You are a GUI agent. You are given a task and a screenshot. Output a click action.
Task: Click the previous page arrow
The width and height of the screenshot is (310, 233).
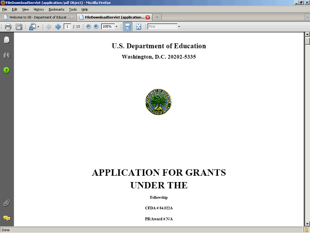(x=48, y=27)
